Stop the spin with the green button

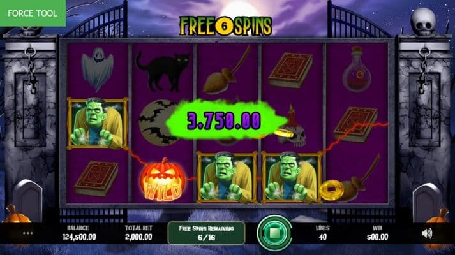coord(274,233)
